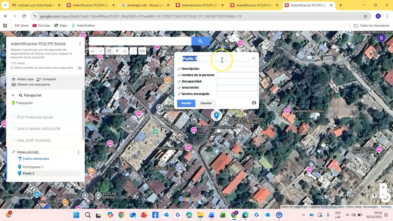
Task: Open Maps bookmark
Action: pyautogui.click(x=60, y=25)
